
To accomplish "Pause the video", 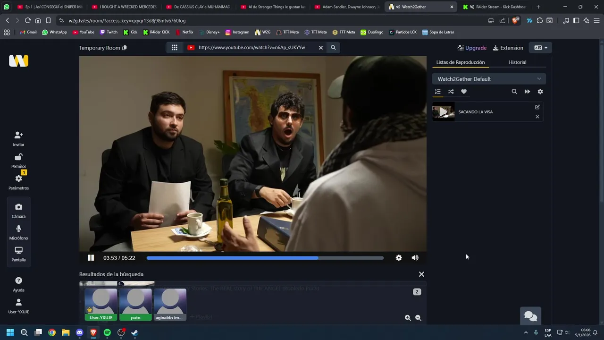I will pyautogui.click(x=91, y=258).
